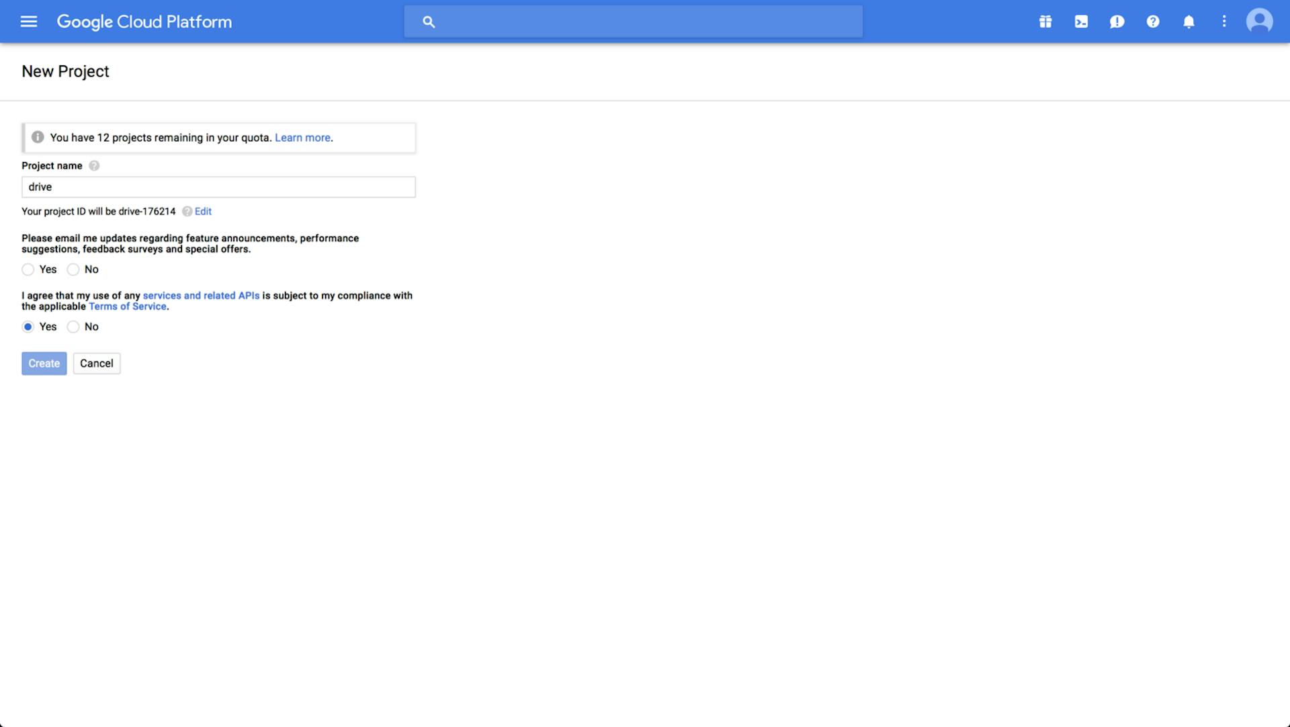Viewport: 1290px width, 727px height.
Task: View notifications via the bell icon
Action: (1189, 21)
